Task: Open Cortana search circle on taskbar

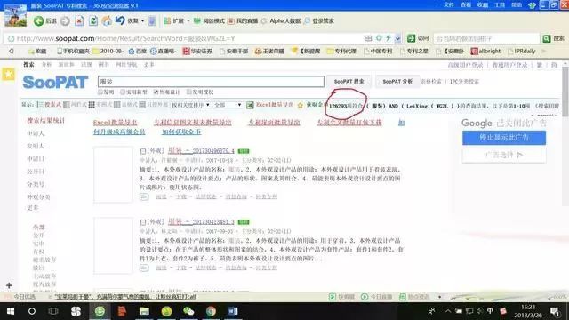Action: pos(32,311)
